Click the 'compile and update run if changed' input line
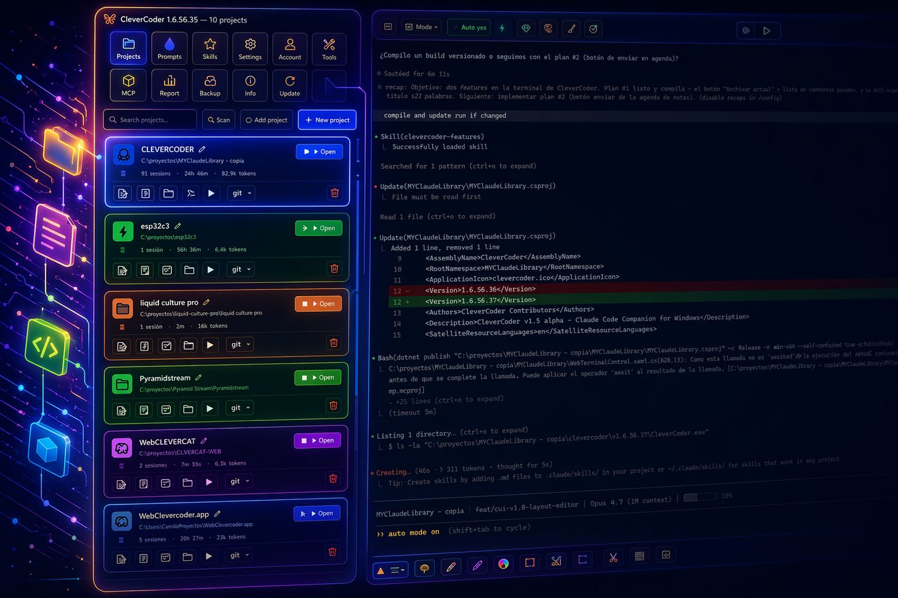Viewport: 898px width, 598px height. pyautogui.click(x=635, y=115)
